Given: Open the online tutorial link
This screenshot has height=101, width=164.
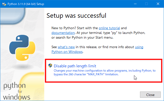Looking at the screenshot, I should [109, 28].
